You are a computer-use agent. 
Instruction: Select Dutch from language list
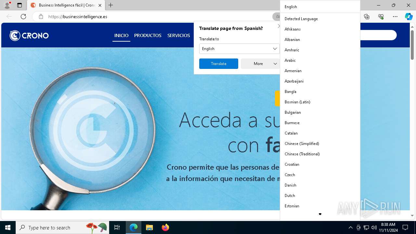pyautogui.click(x=320, y=196)
